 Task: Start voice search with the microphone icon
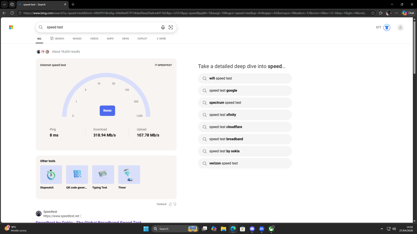click(x=163, y=27)
